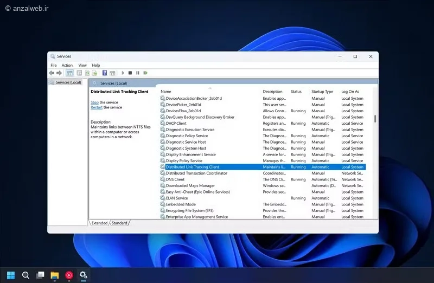The height and width of the screenshot is (283, 434).
Task: Select Distributed Link Tracking Client row
Action: point(263,167)
